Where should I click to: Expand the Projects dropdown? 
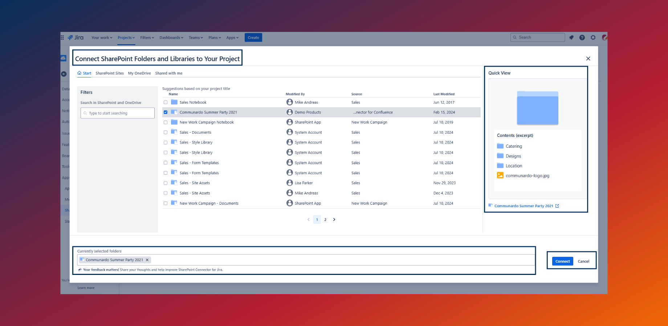126,38
